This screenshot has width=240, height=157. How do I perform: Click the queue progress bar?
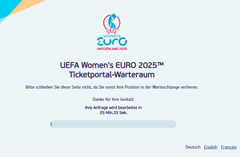113,124
